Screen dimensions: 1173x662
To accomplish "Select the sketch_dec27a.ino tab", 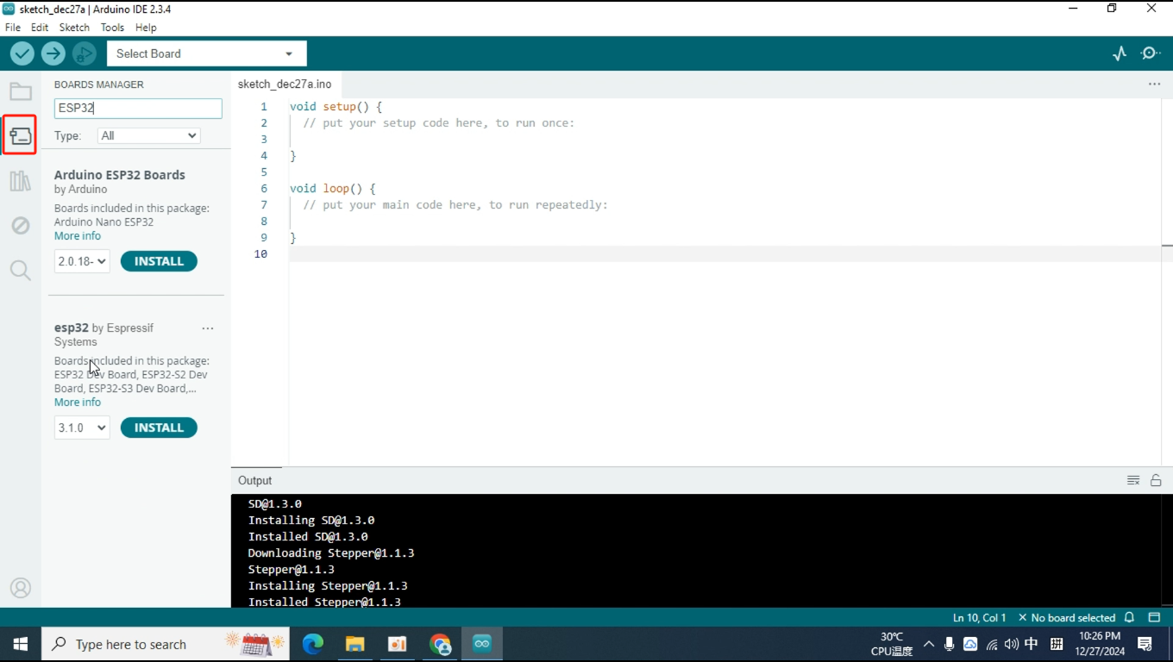I will [x=285, y=84].
